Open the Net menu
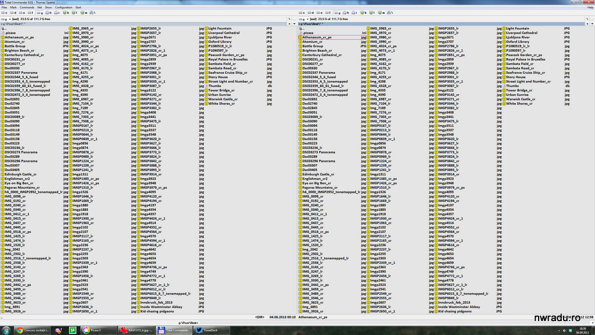The image size is (595, 335). pyautogui.click(x=40, y=7)
